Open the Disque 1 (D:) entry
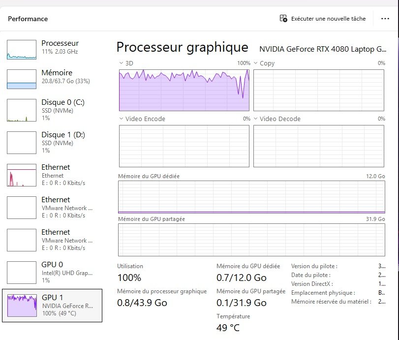Viewport: 399px width, 340px height. coord(52,143)
